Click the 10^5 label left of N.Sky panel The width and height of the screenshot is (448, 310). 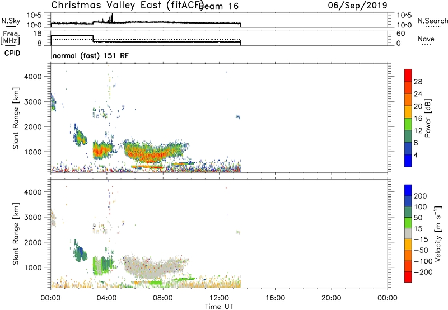34,16
